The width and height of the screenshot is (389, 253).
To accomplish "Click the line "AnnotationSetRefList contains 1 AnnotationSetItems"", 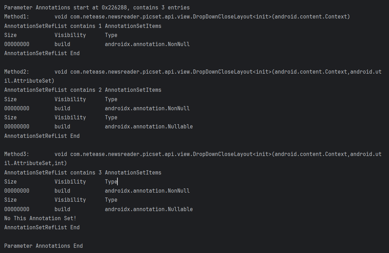I will [x=83, y=26].
